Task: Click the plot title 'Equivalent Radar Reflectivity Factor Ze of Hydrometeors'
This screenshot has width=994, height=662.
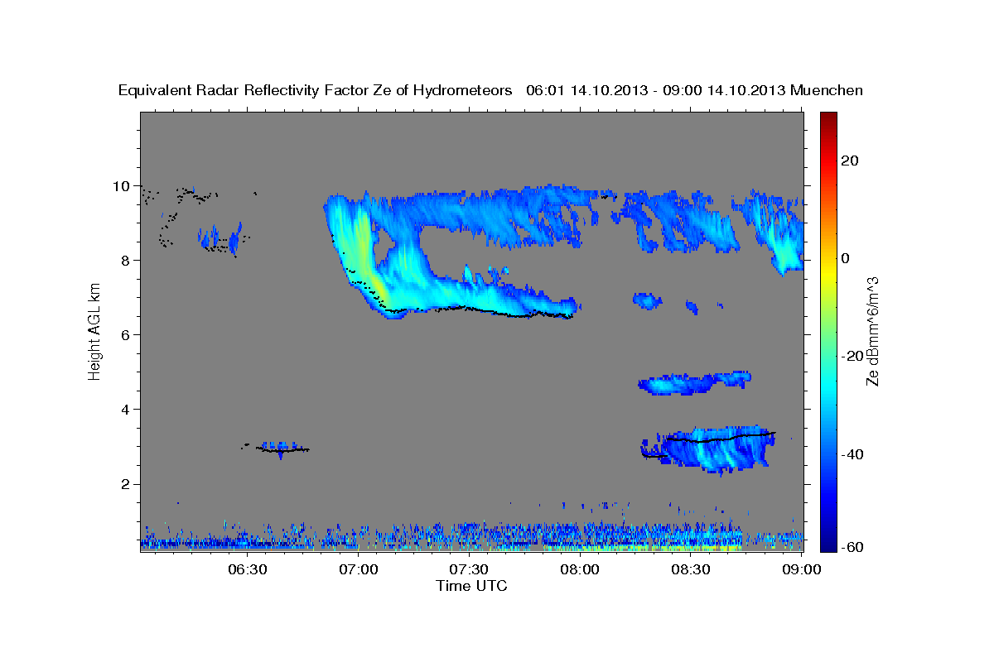Action: click(x=316, y=91)
